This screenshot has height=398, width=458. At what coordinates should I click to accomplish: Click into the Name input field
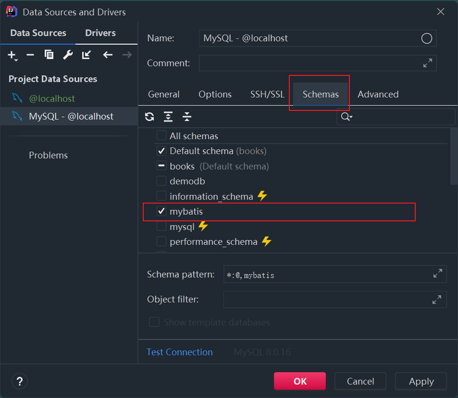click(x=318, y=38)
